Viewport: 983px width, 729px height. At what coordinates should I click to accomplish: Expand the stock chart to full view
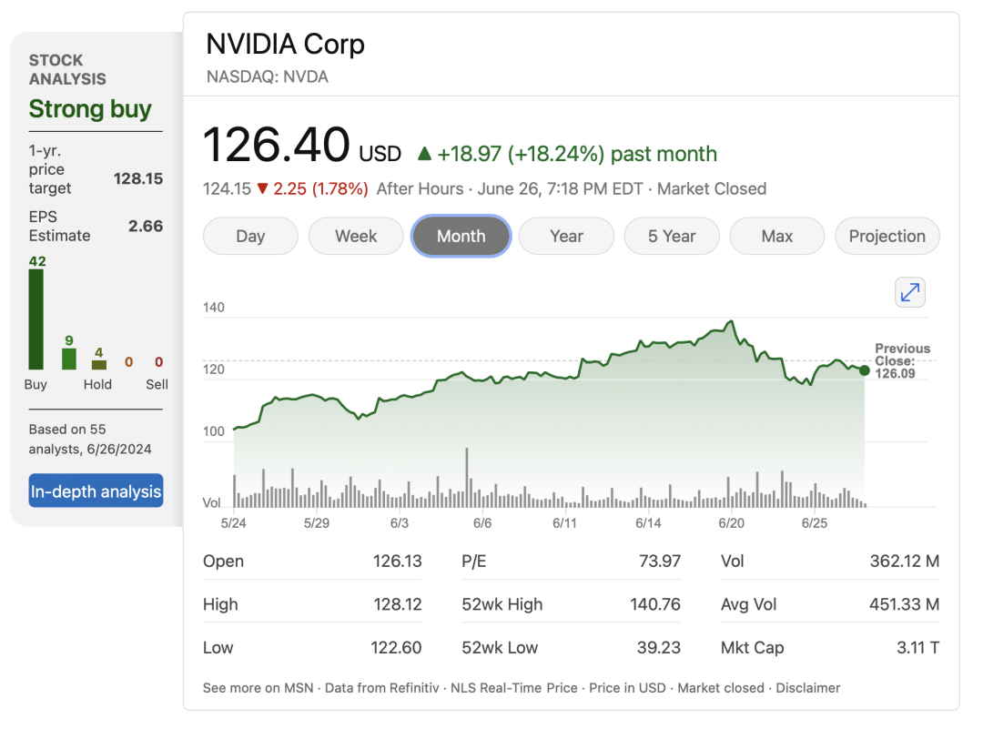[910, 292]
